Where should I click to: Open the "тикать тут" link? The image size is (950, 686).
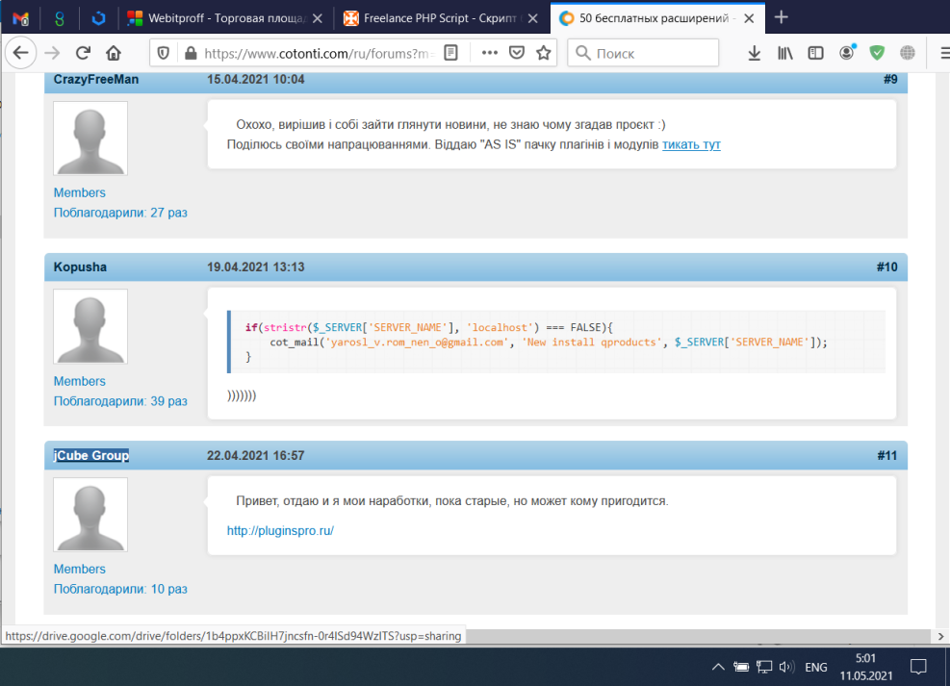691,144
